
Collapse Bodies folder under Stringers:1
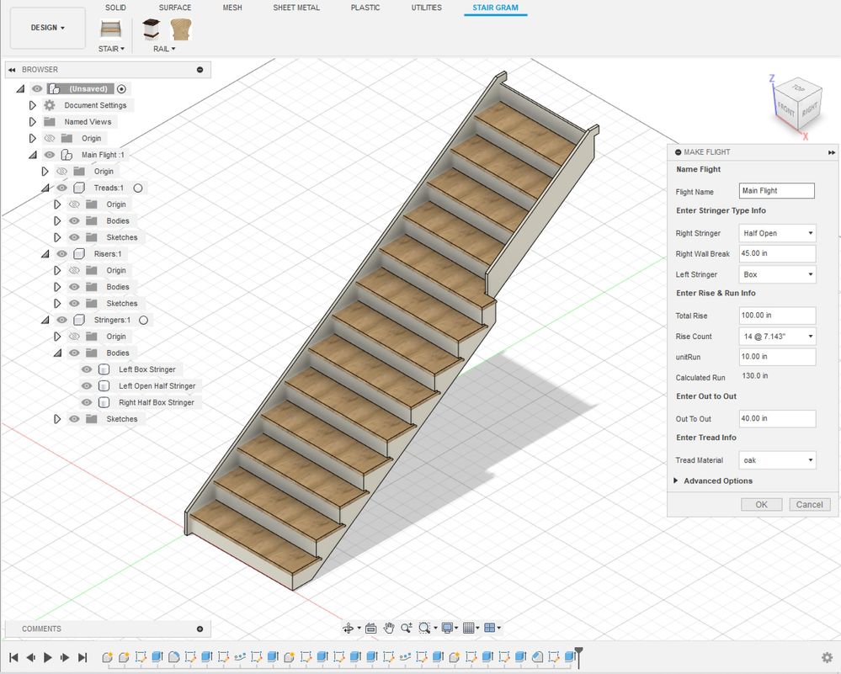pos(57,353)
